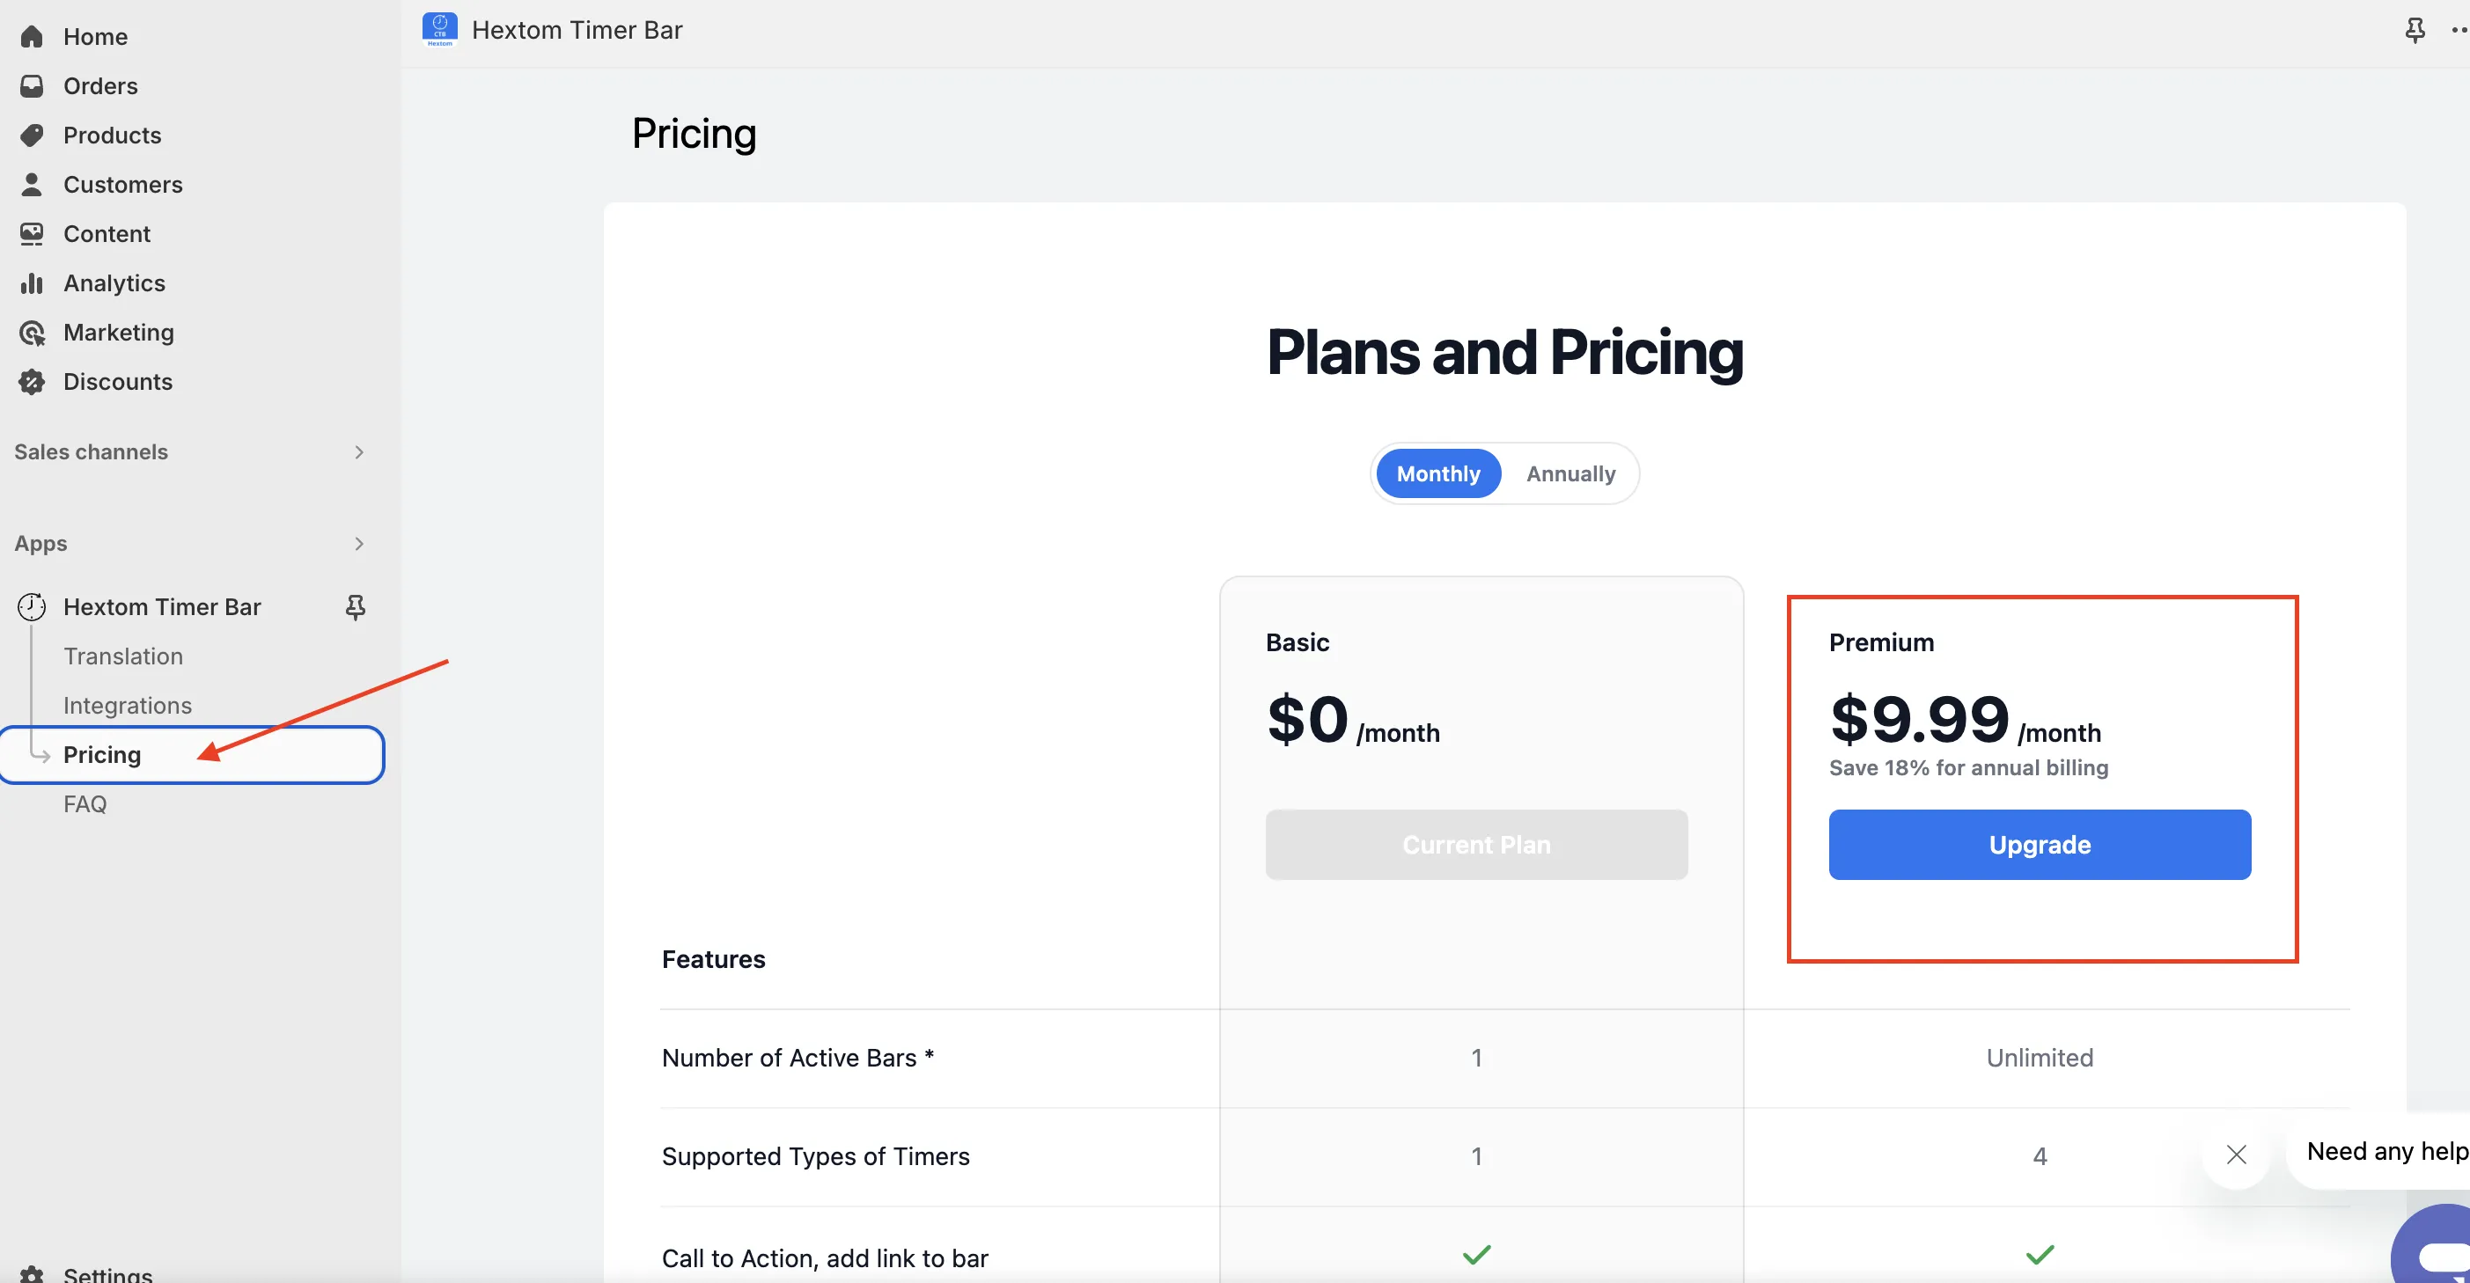Open the Integrations submenu item
Screen dimensions: 2470x1283
tap(128, 706)
